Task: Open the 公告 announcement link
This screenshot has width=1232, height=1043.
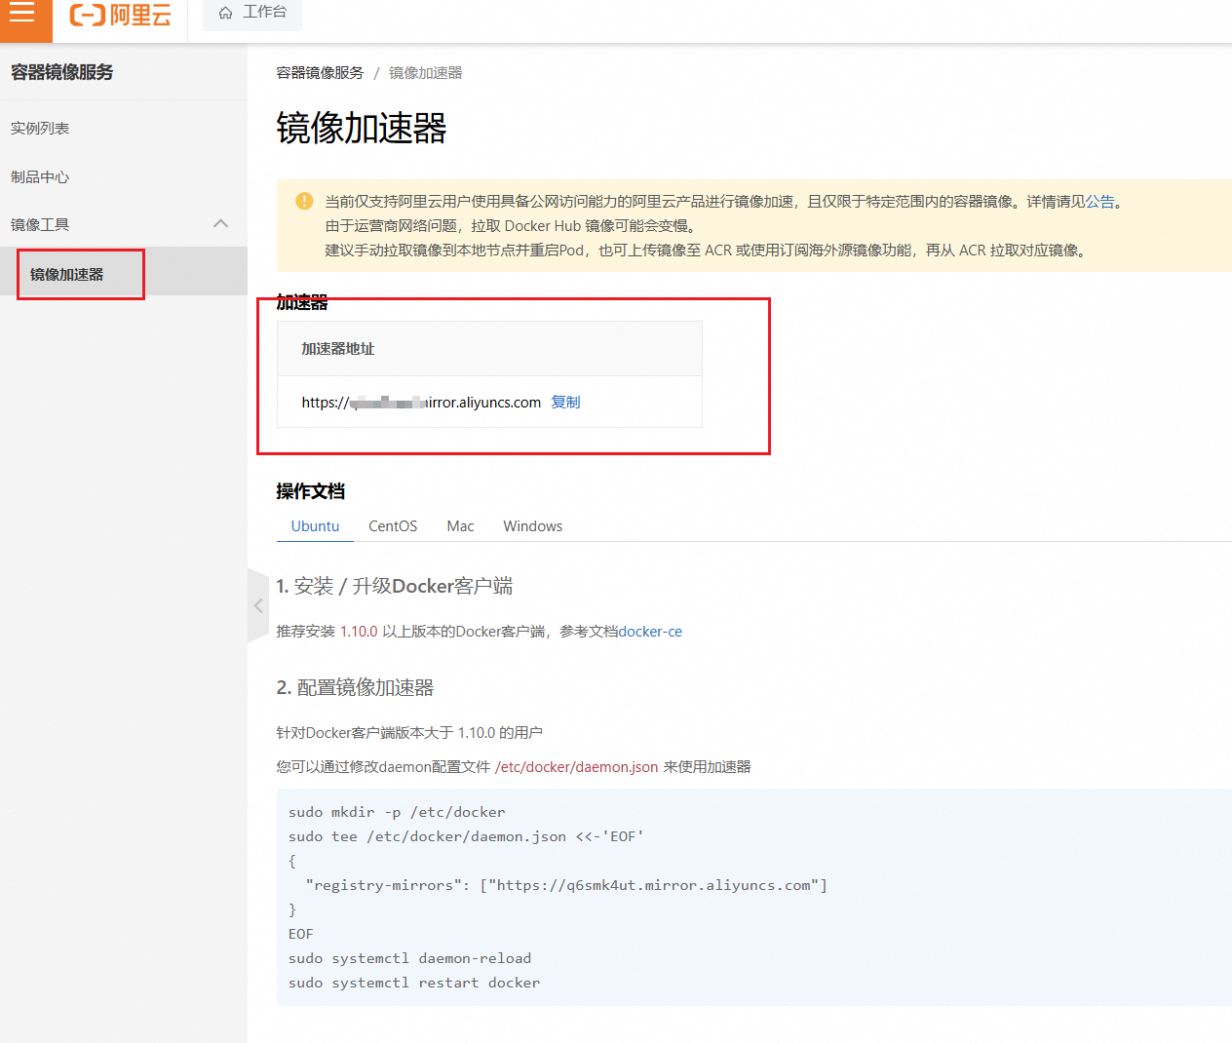Action: 1100,202
